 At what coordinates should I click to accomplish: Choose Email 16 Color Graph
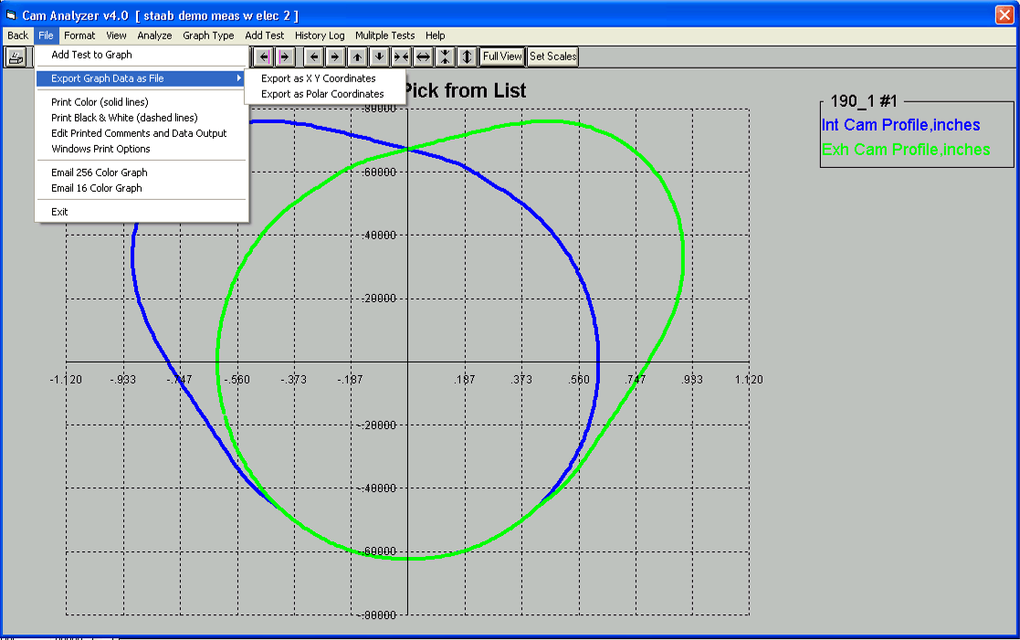pos(142,188)
